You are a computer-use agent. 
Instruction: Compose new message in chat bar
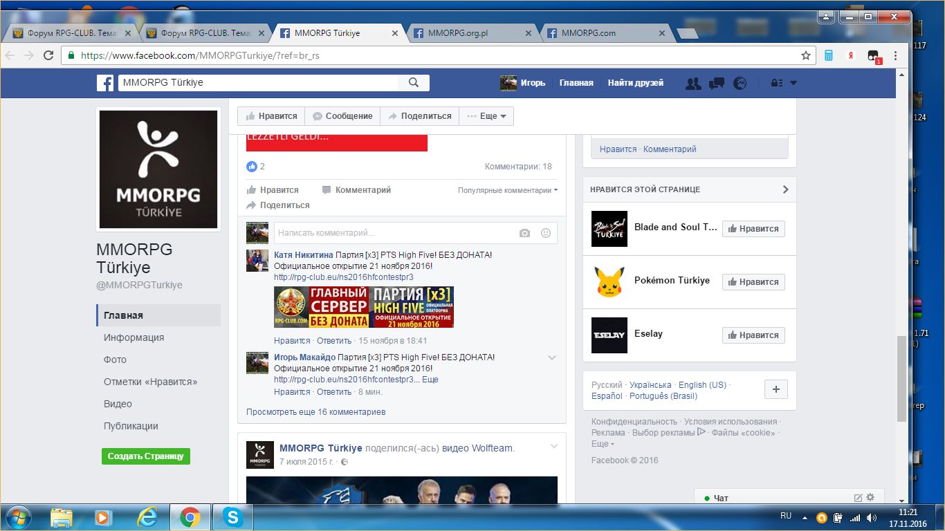coord(858,498)
